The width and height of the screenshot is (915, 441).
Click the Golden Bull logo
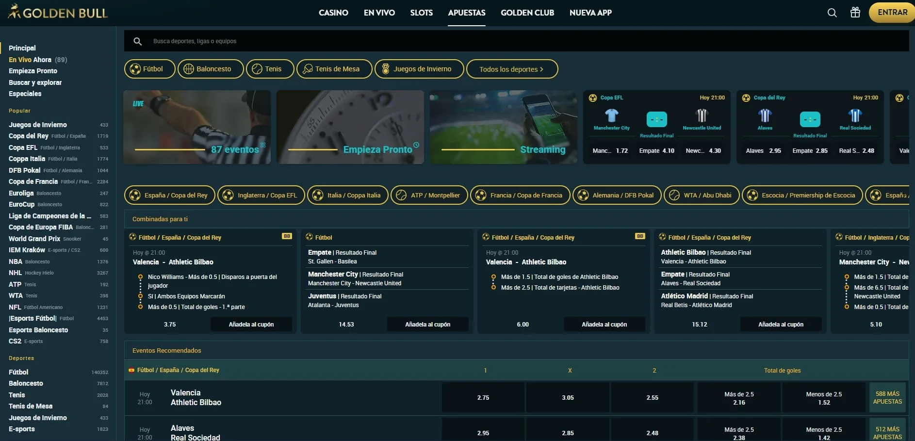56,12
